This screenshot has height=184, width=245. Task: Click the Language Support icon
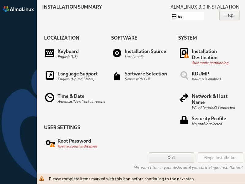(50, 75)
